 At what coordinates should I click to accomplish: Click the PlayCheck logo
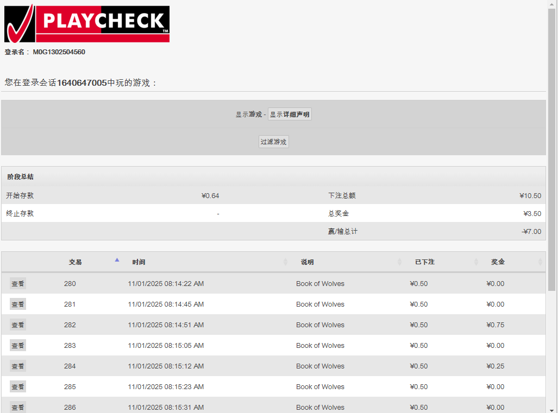pos(87,24)
